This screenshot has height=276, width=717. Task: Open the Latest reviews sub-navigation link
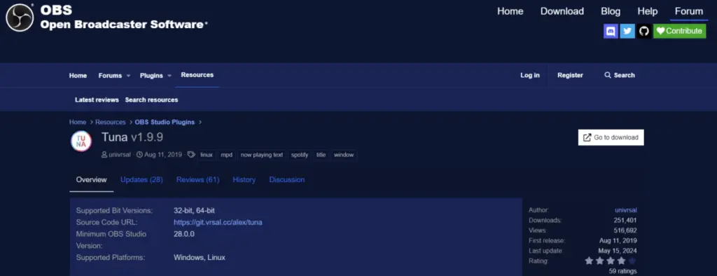click(97, 99)
